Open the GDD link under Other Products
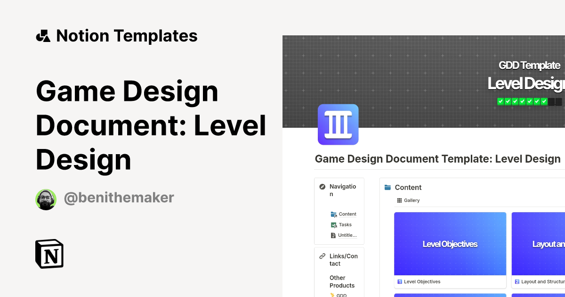This screenshot has height=297, width=565. [x=341, y=295]
